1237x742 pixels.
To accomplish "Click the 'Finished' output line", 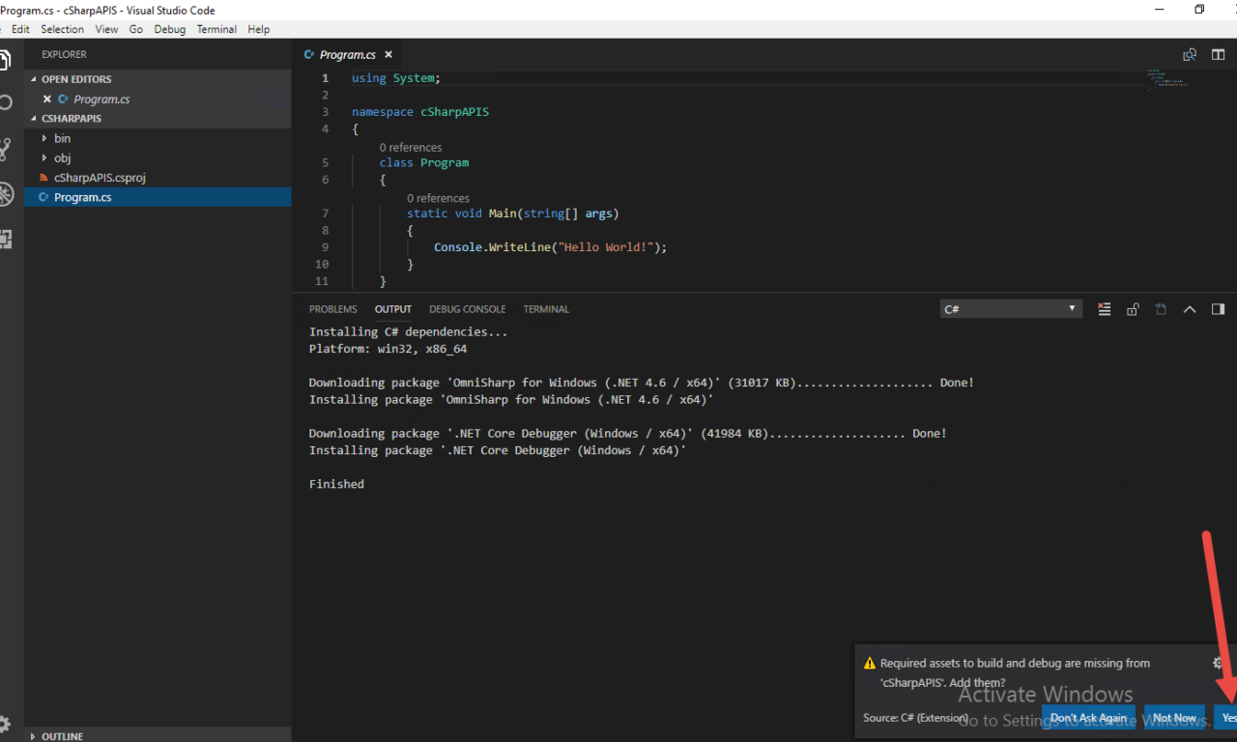I will pyautogui.click(x=336, y=484).
